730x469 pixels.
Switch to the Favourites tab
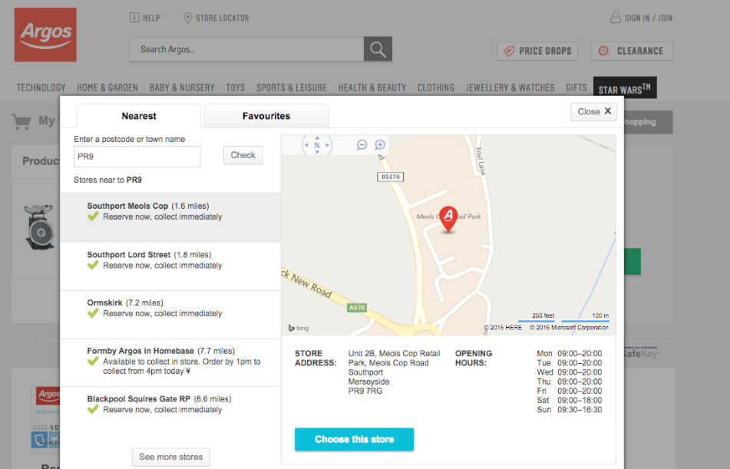(266, 116)
